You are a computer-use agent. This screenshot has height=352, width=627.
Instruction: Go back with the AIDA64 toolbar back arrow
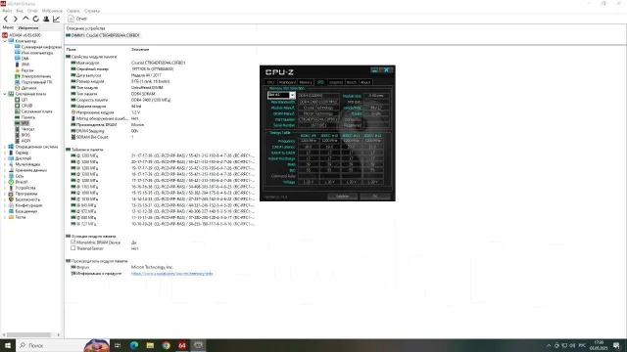pyautogui.click(x=6, y=19)
